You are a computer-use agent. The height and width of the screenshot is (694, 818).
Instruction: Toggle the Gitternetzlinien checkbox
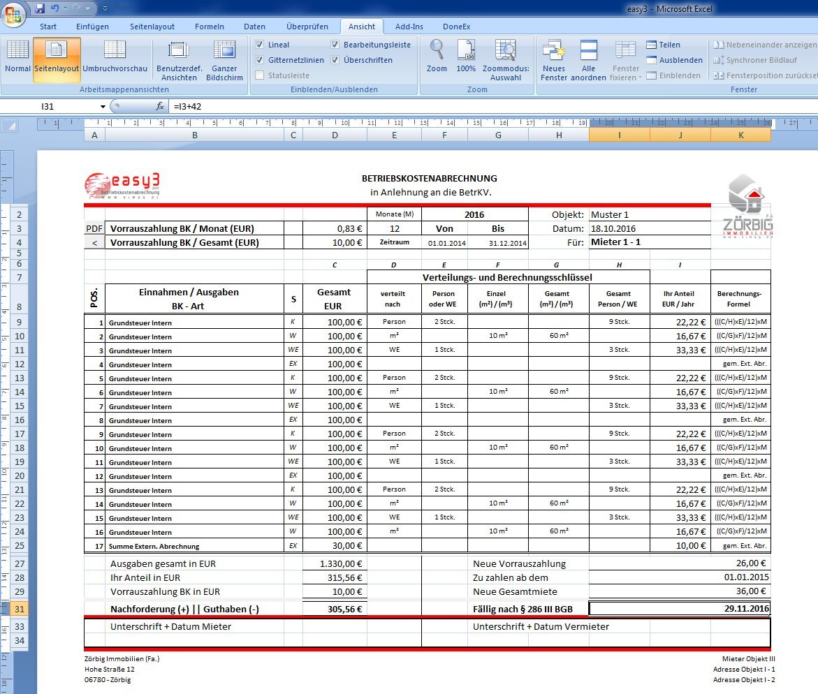(259, 60)
